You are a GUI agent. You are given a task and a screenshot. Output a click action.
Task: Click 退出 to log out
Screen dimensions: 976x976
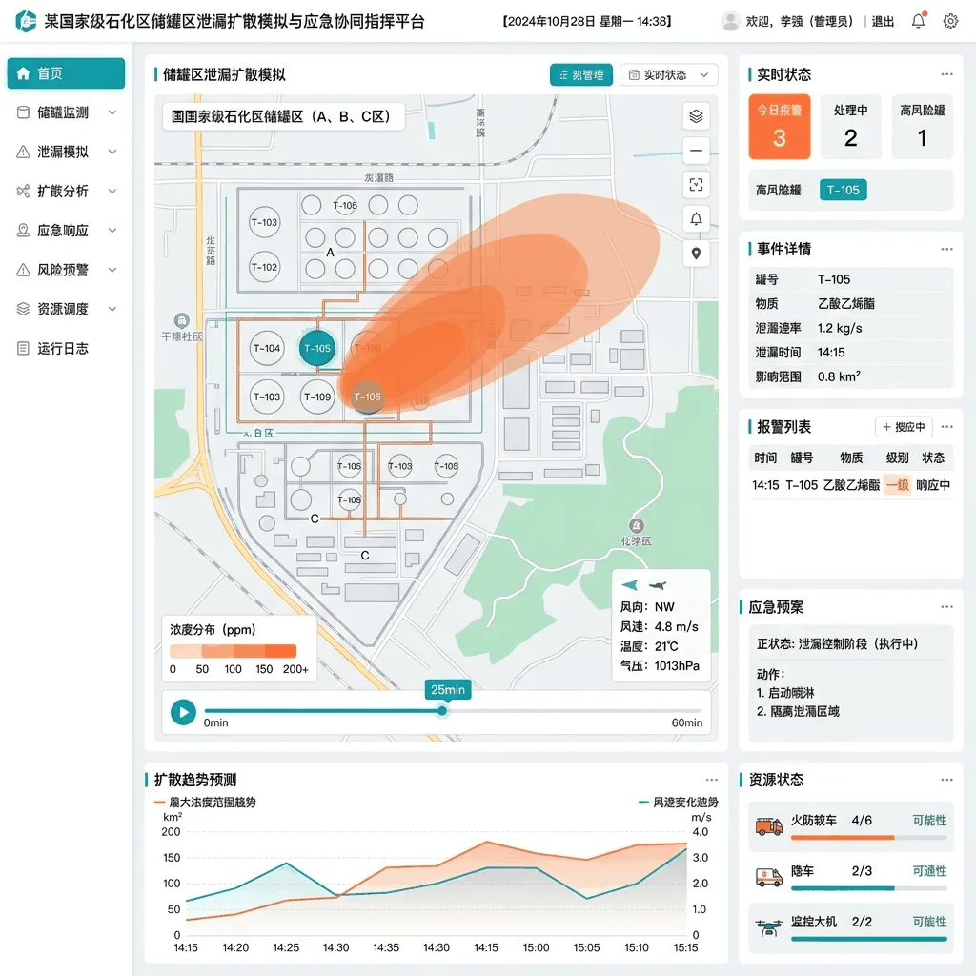tap(883, 22)
